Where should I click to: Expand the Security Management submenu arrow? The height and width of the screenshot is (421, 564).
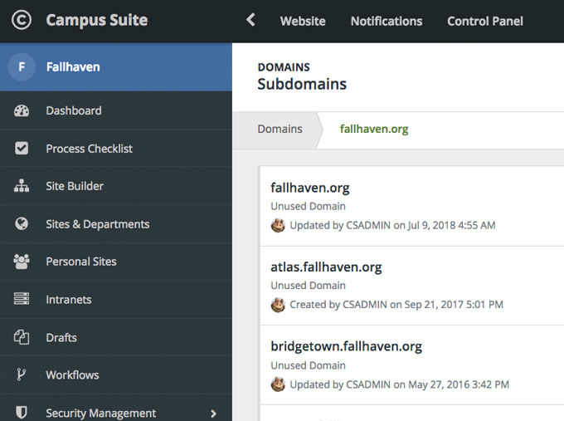click(x=214, y=413)
